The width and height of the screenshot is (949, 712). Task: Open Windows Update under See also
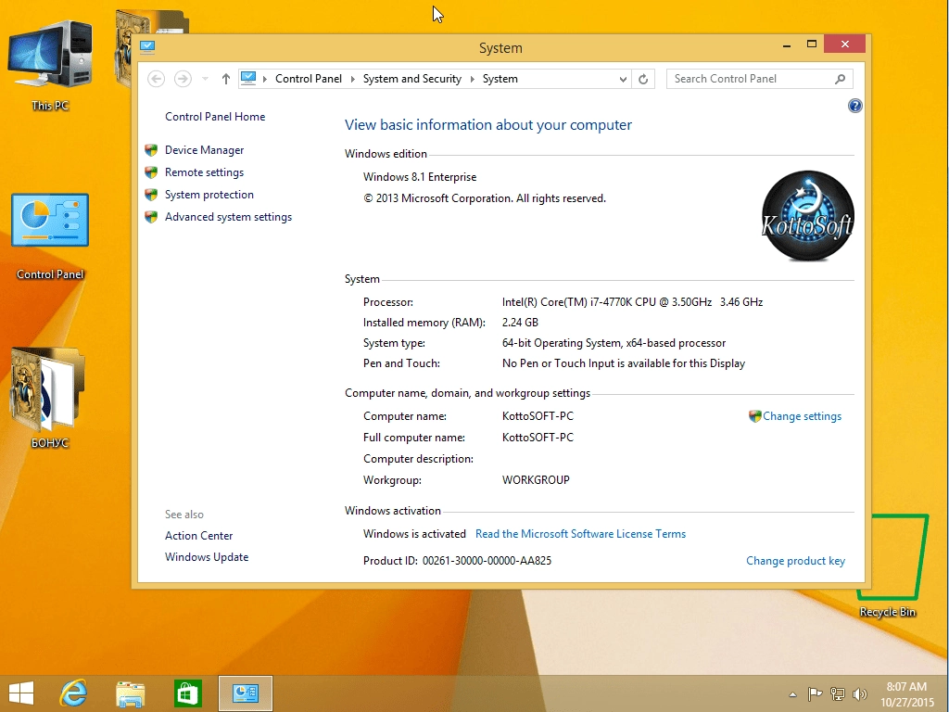[x=207, y=557]
